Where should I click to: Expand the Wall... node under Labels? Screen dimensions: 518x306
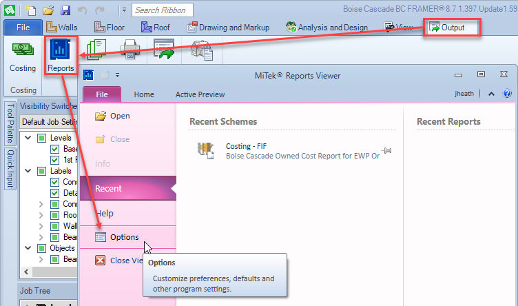(x=41, y=226)
